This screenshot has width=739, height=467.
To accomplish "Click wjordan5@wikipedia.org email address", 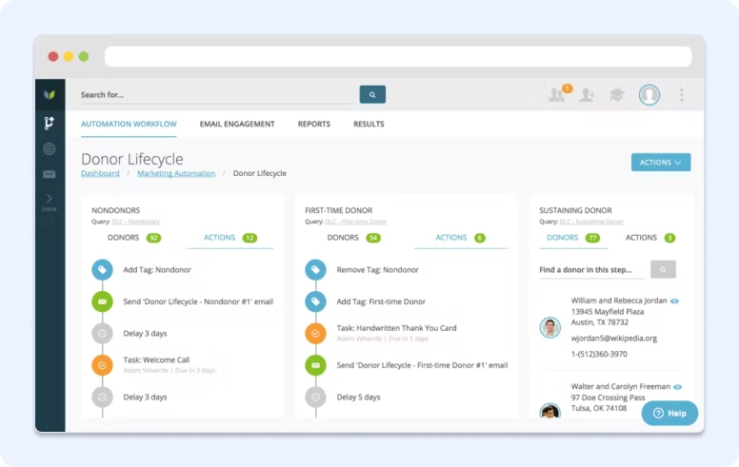I will click(613, 338).
